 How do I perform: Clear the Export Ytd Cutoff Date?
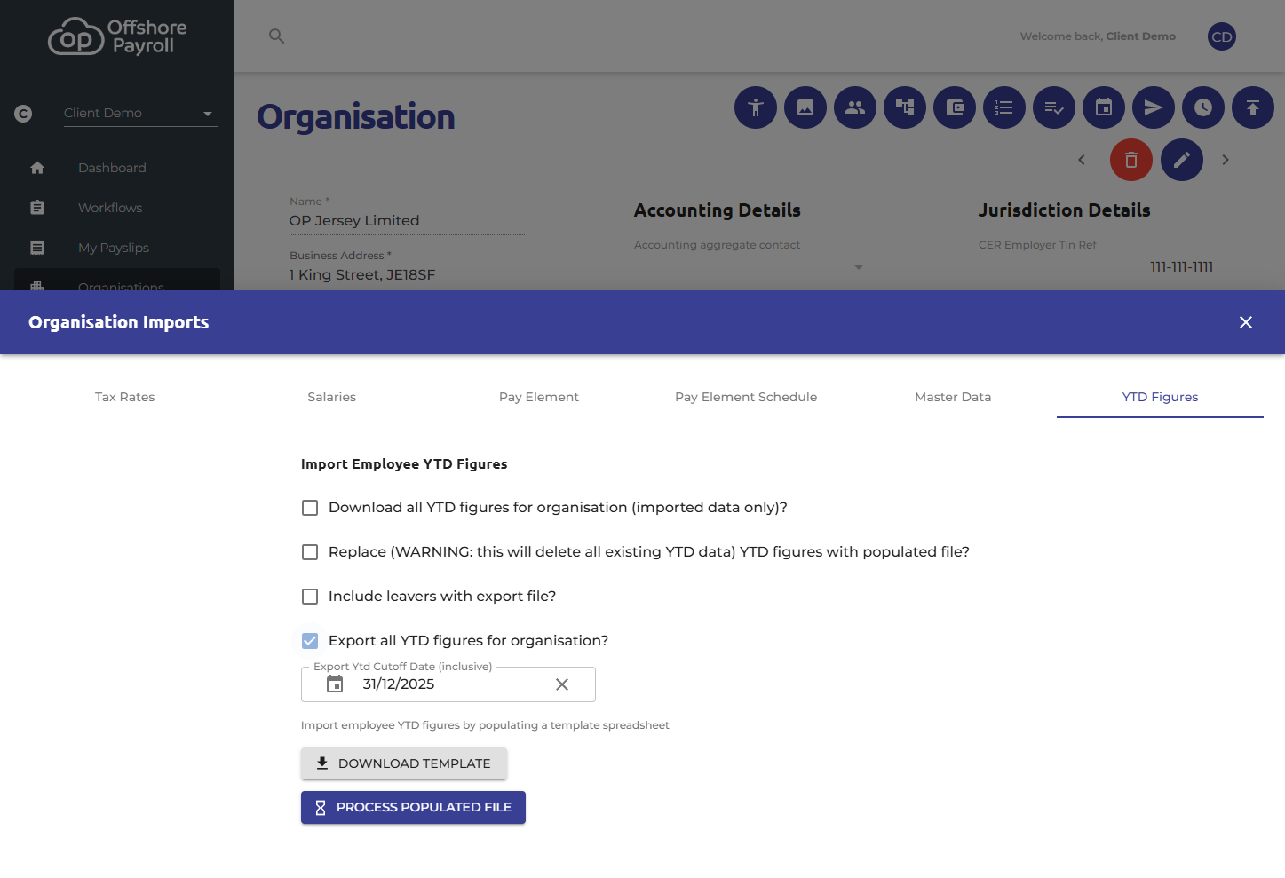[562, 684]
